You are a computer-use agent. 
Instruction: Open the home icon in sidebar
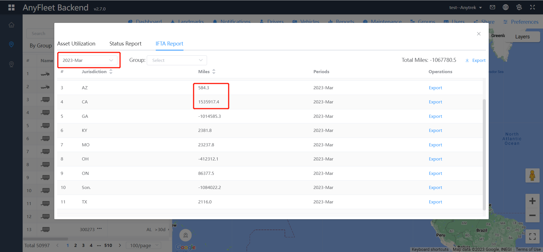pyautogui.click(x=11, y=25)
